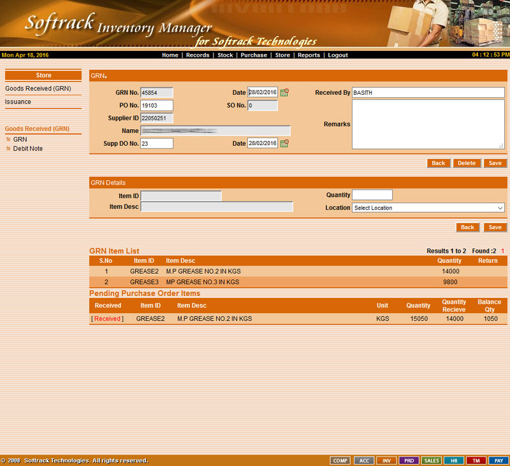The width and height of the screenshot is (510, 466).
Task: Open the calendar picker for Supp DO Date
Action: coord(284,143)
